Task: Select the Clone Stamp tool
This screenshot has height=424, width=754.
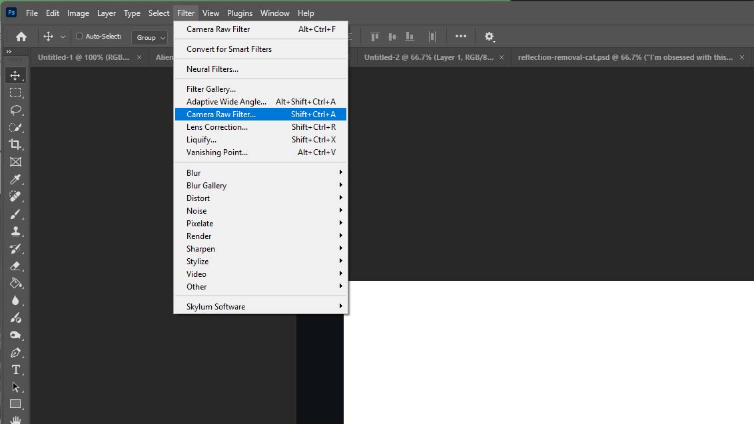Action: (15, 231)
